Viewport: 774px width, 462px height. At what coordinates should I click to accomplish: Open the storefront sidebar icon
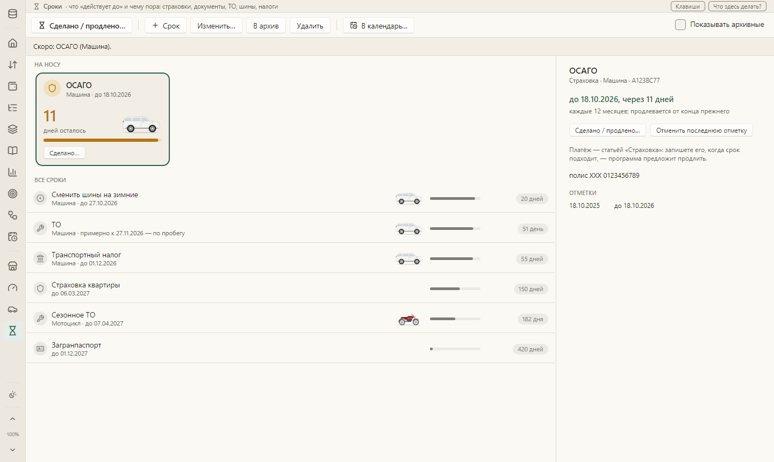pyautogui.click(x=13, y=266)
